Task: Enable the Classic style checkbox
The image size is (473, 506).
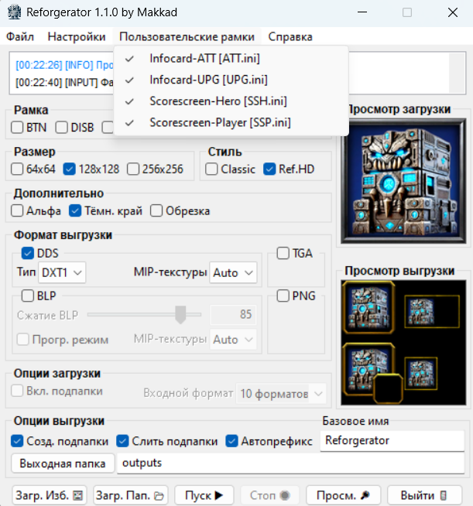Action: (x=211, y=169)
